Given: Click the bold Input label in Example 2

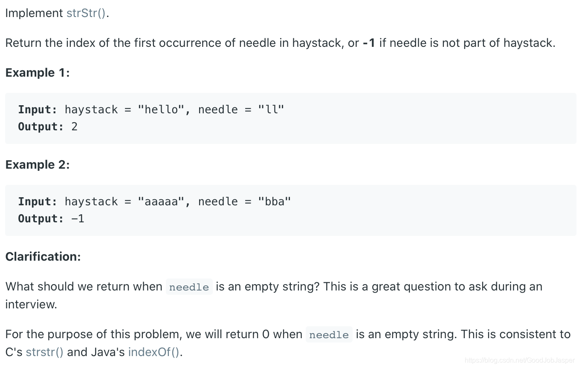Looking at the screenshot, I should (38, 202).
